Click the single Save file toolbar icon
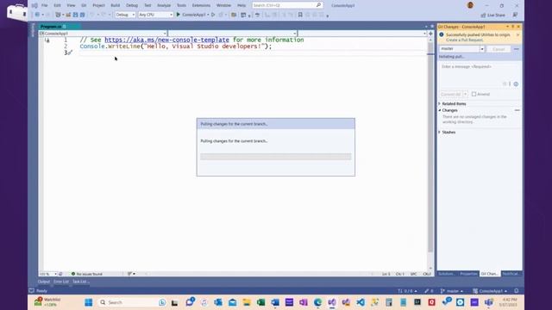 (x=75, y=15)
